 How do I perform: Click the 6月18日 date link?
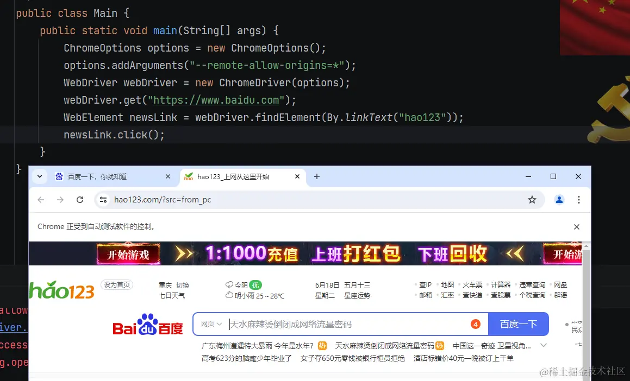(x=327, y=285)
